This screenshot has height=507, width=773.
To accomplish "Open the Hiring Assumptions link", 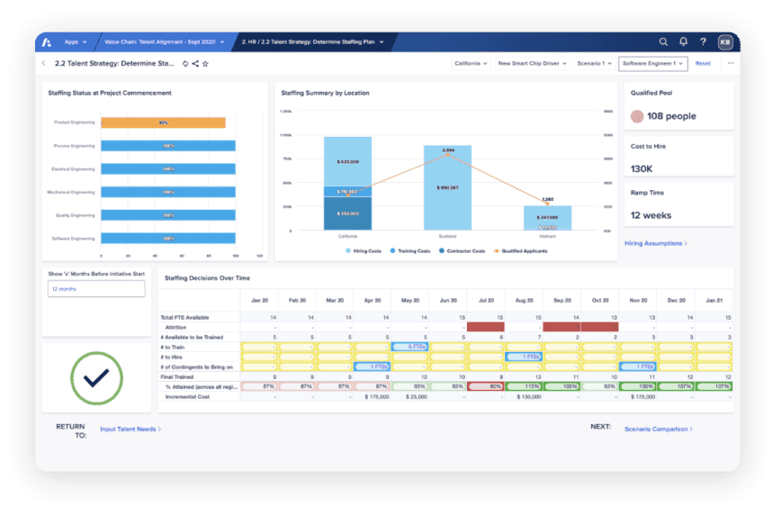I will (656, 243).
